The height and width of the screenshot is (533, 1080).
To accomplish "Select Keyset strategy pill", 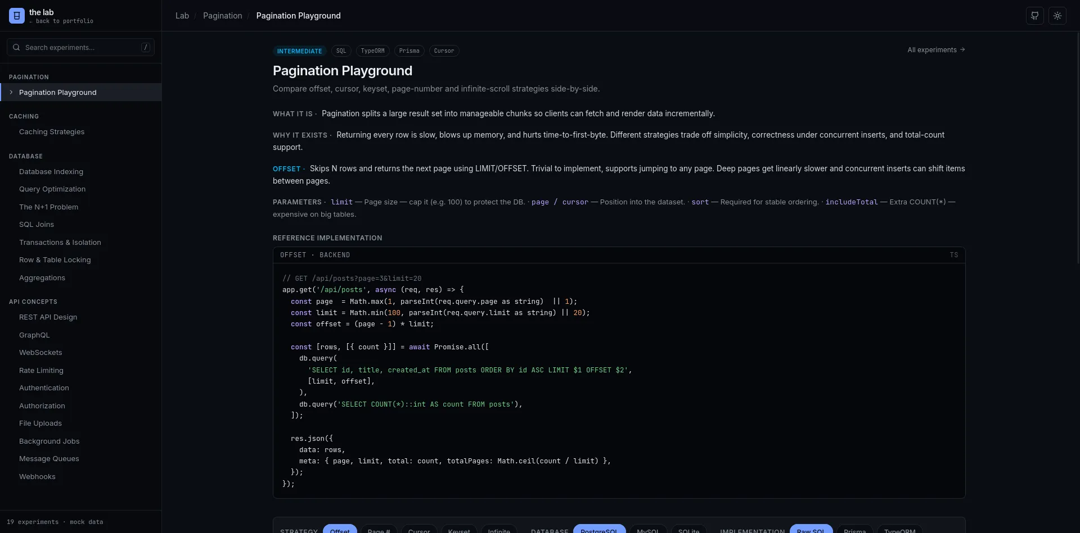I will click(459, 529).
